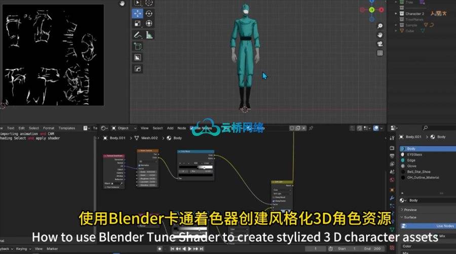Image resolution: width=456 pixels, height=254 pixels.
Task: Click the green Y axis gizmo
Action: click(x=371, y=10)
